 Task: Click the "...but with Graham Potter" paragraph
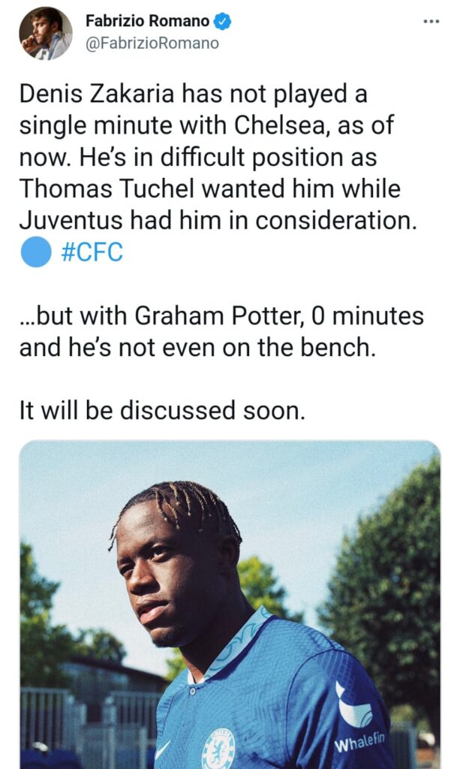(221, 332)
